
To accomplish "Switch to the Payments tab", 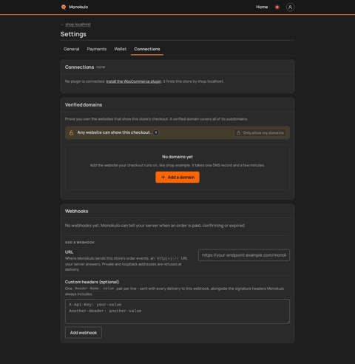I will point(97,49).
